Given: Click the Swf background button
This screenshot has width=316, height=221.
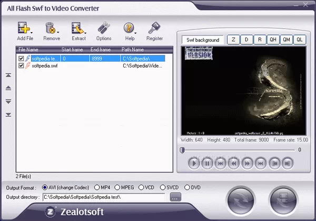Looking at the screenshot, I should click(203, 40).
